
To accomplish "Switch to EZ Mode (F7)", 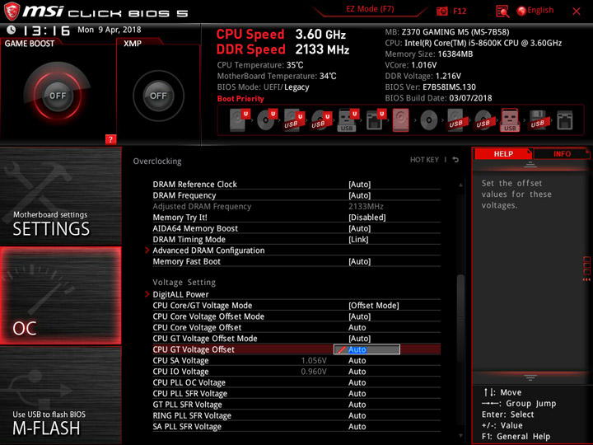I will tap(370, 9).
